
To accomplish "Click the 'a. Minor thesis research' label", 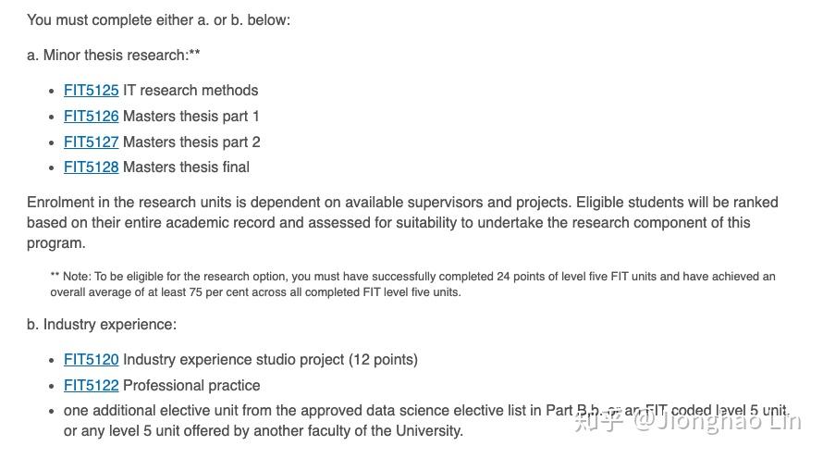I will (113, 56).
